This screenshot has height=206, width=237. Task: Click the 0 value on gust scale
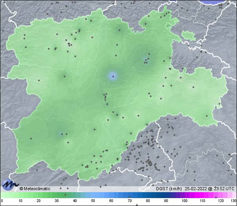point(2,201)
